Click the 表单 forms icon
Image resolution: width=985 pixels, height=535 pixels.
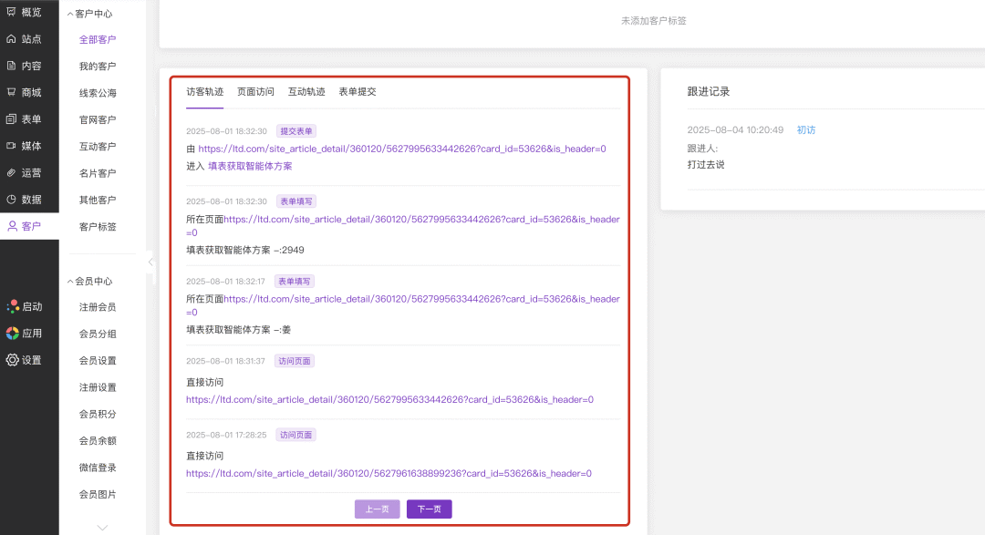pos(12,119)
